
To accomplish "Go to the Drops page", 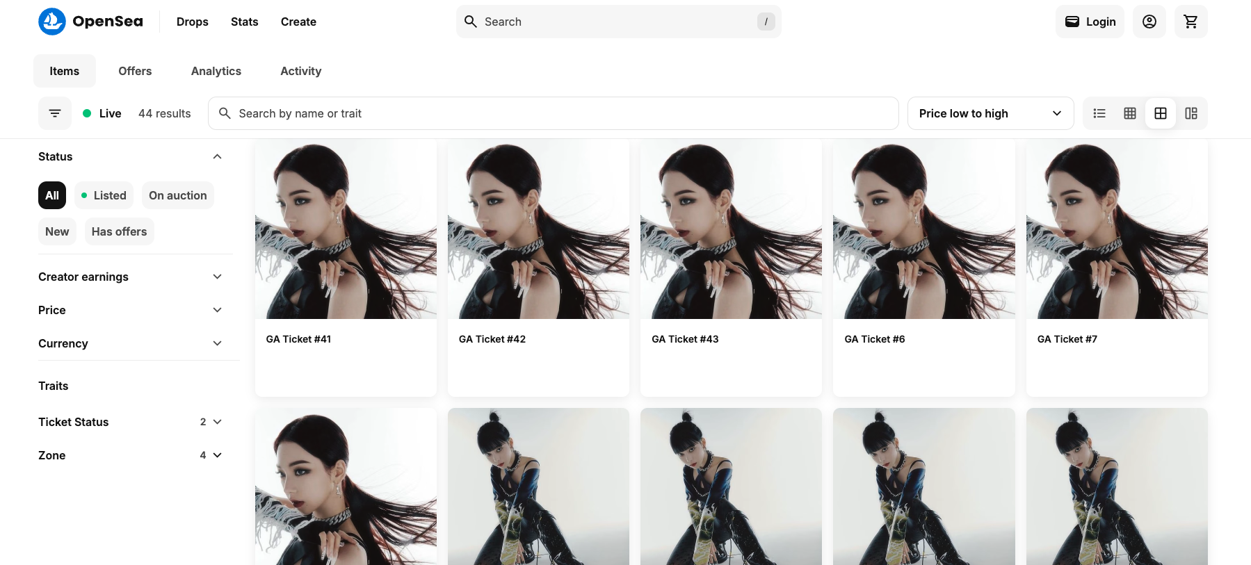I will tap(193, 22).
